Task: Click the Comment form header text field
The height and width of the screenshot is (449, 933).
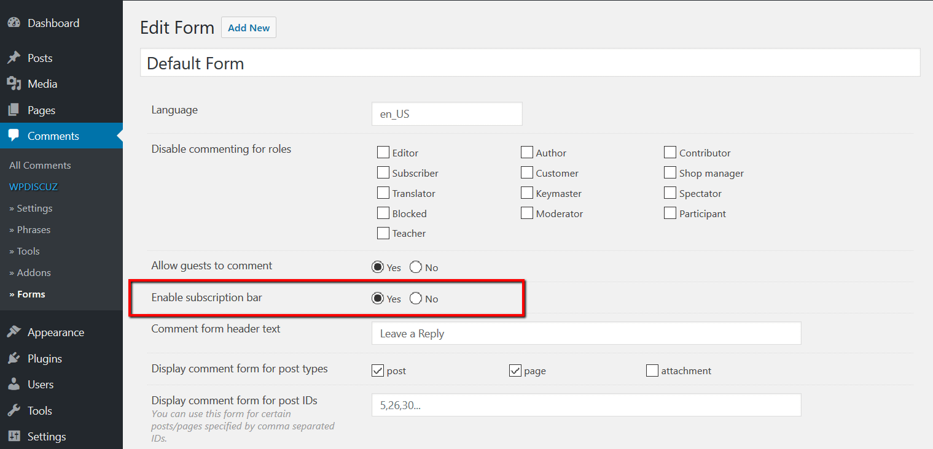Action: tap(586, 334)
